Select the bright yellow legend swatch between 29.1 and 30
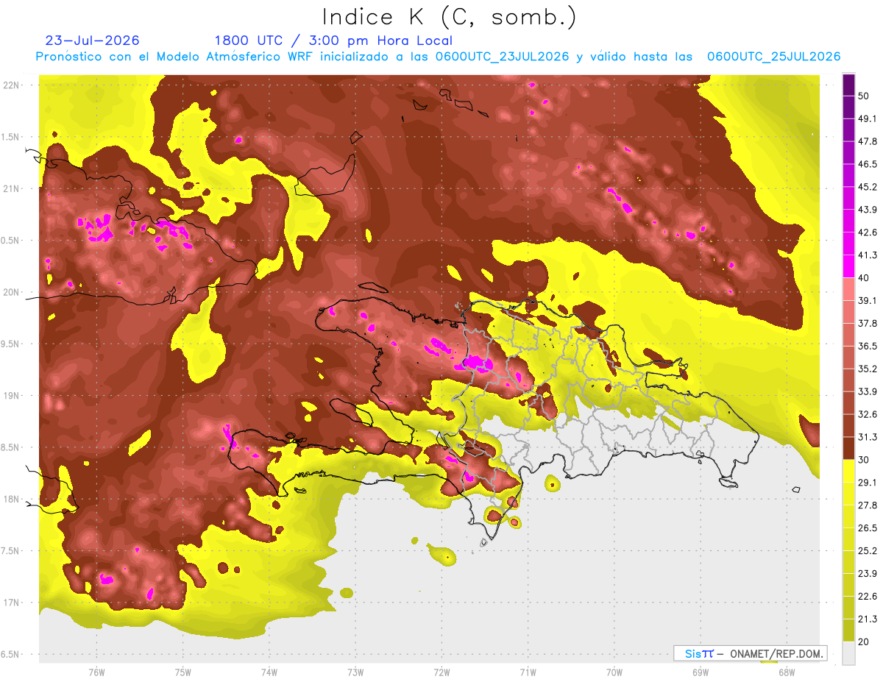Screen dimensions: 883x682 pyautogui.click(x=848, y=471)
